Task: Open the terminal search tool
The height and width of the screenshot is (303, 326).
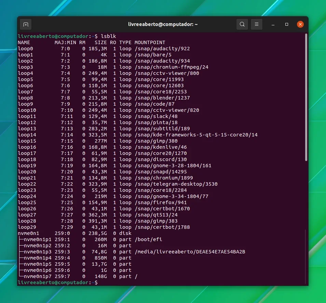Action: [242, 24]
